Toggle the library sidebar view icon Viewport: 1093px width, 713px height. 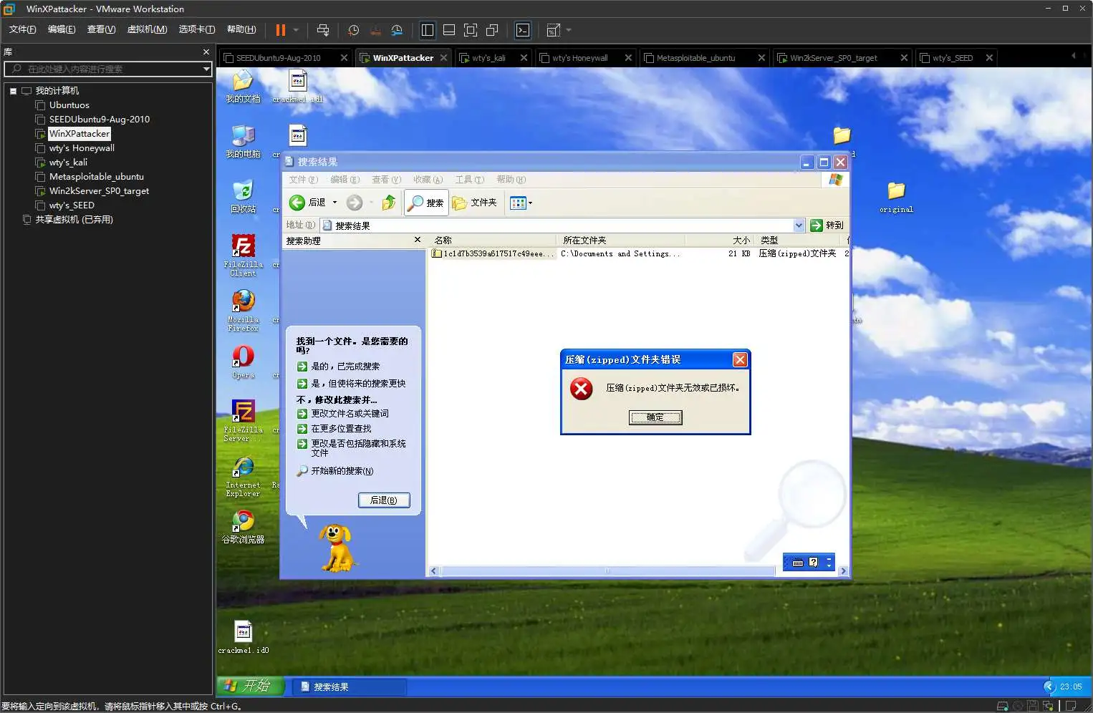click(x=428, y=30)
